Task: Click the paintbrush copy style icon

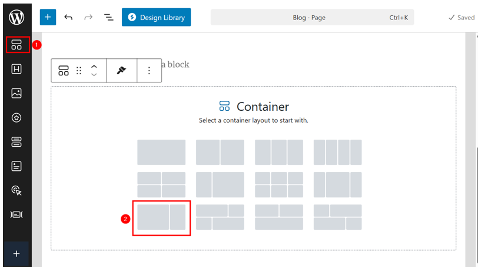Action: click(121, 71)
